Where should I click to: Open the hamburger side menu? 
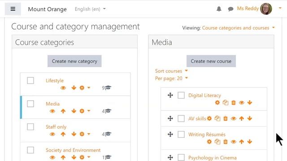click(13, 9)
